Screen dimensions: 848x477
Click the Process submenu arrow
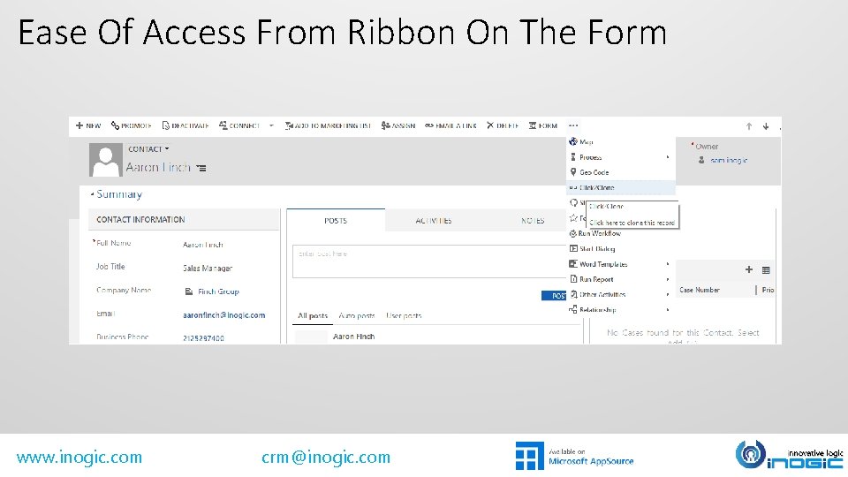668,157
